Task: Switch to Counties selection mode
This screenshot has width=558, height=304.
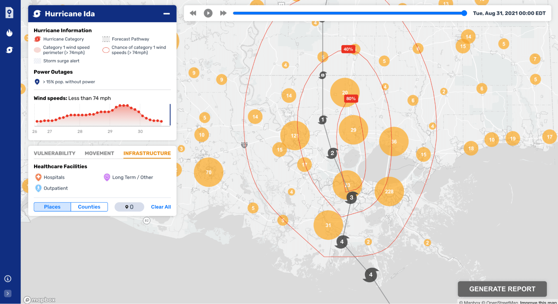Action: [x=89, y=207]
